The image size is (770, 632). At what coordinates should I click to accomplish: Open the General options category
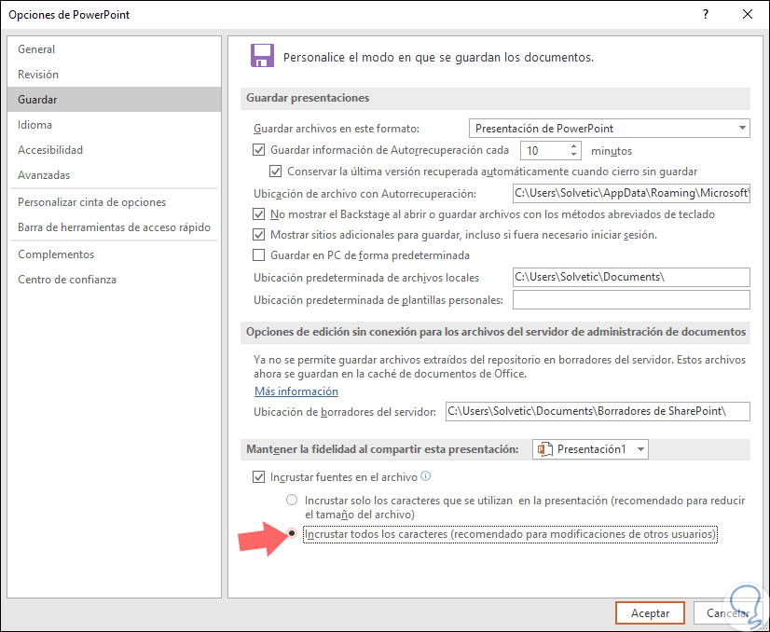tap(115, 49)
